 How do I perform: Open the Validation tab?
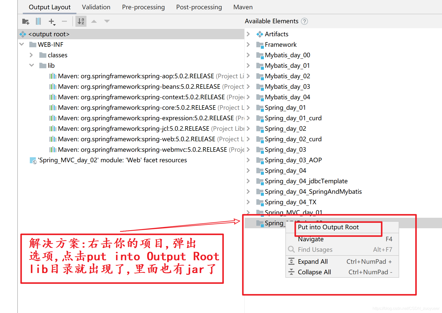(96, 7)
